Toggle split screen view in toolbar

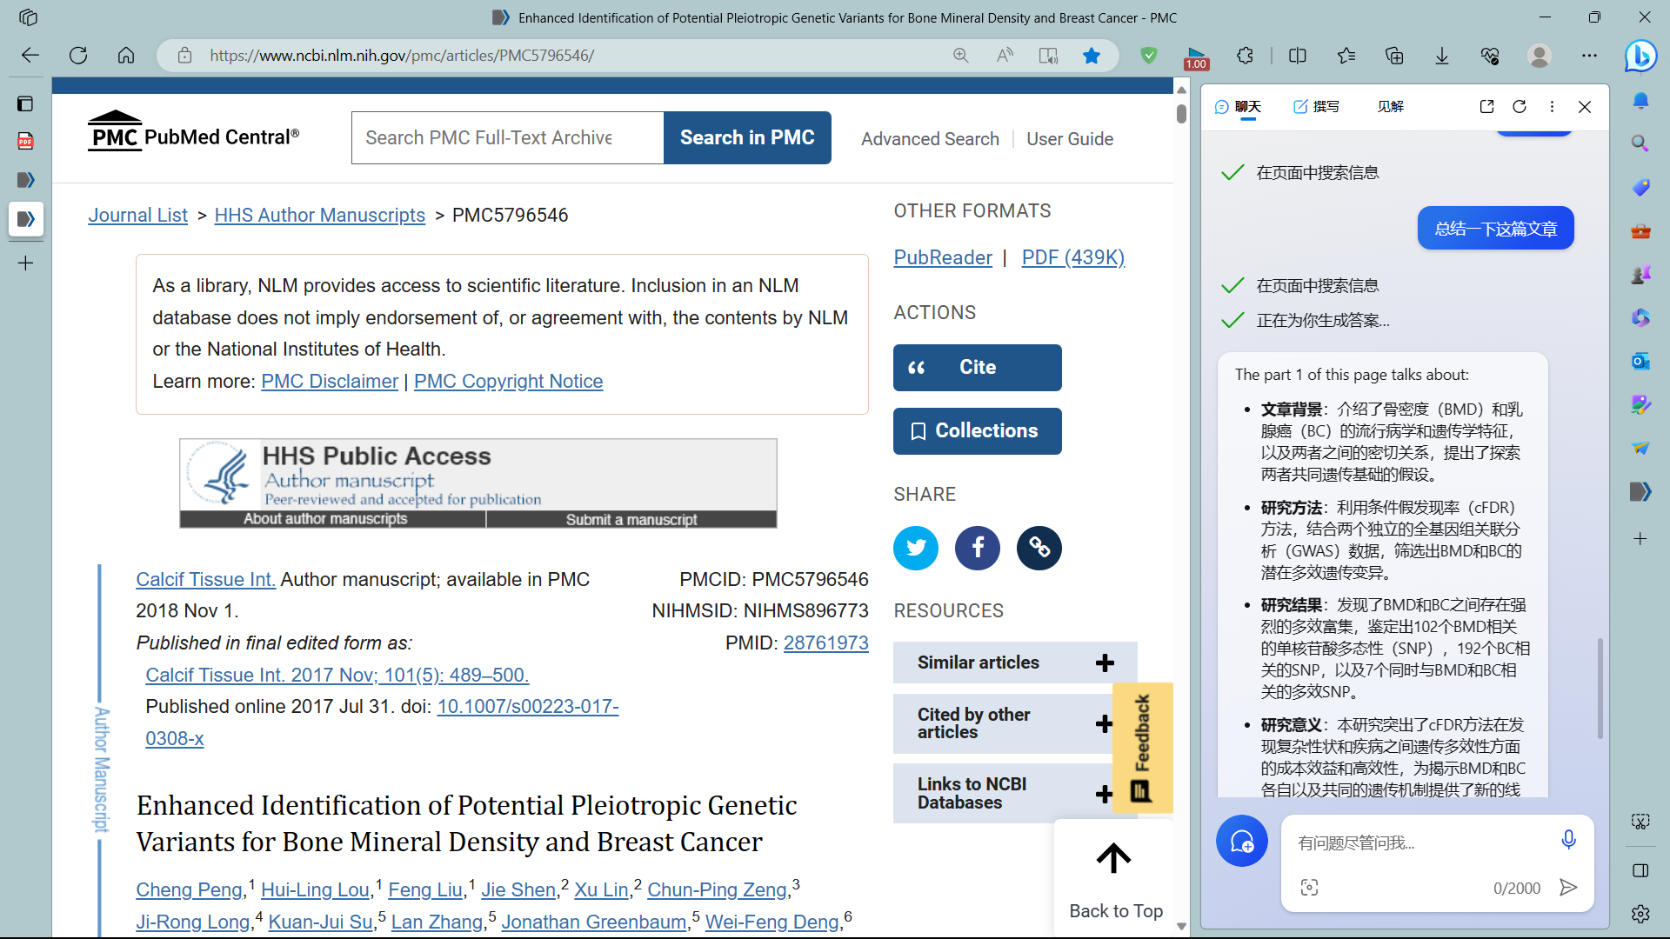coord(1297,56)
